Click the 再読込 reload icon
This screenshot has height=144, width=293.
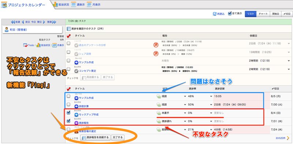click(215, 14)
